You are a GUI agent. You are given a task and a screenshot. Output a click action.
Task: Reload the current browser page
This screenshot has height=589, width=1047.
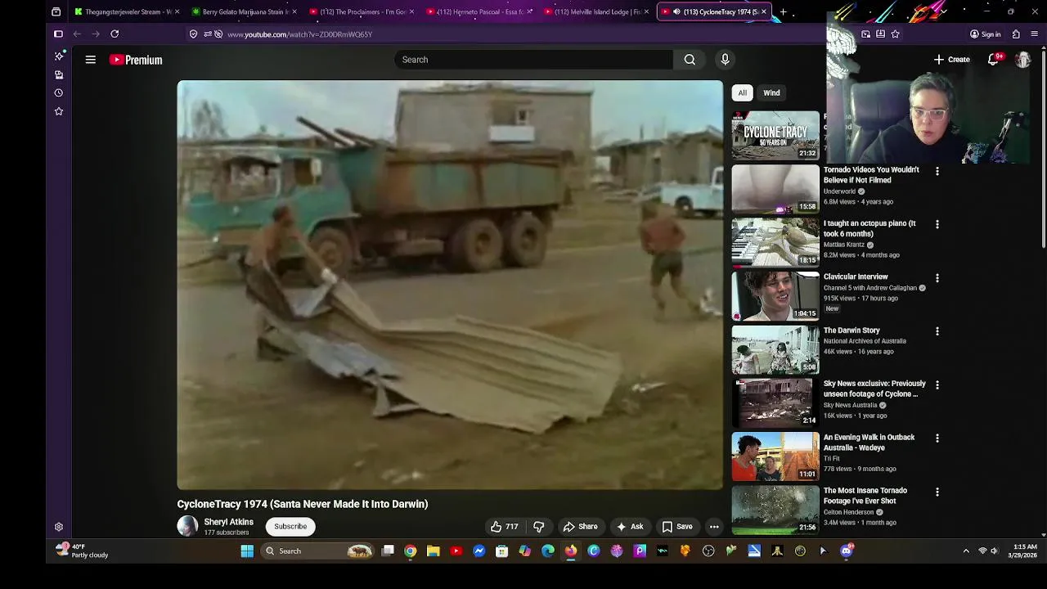[115, 34]
